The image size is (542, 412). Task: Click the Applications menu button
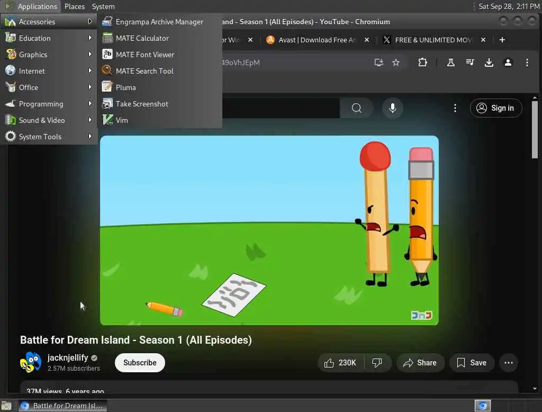pyautogui.click(x=31, y=6)
